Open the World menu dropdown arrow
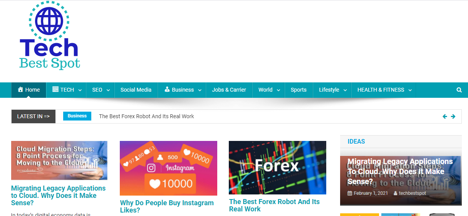Image resolution: width=468 pixels, height=216 pixels. pos(278,90)
